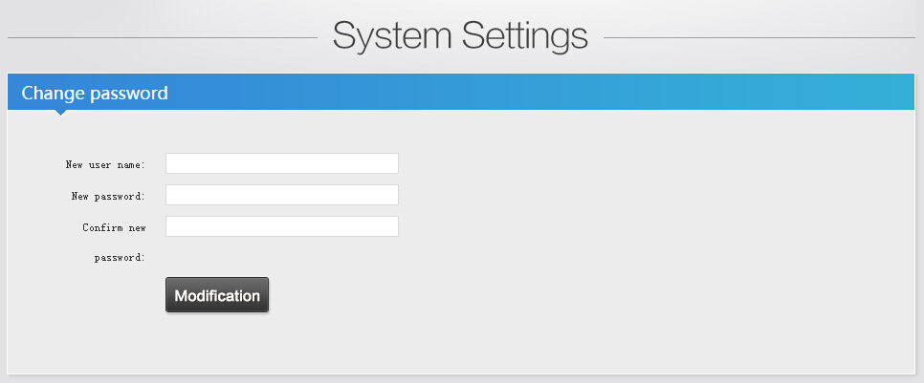Click the word "password" in the blue header
The height and width of the screenshot is (383, 924).
tap(128, 94)
